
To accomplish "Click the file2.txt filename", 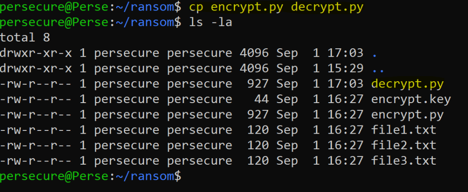I will click(x=403, y=145).
